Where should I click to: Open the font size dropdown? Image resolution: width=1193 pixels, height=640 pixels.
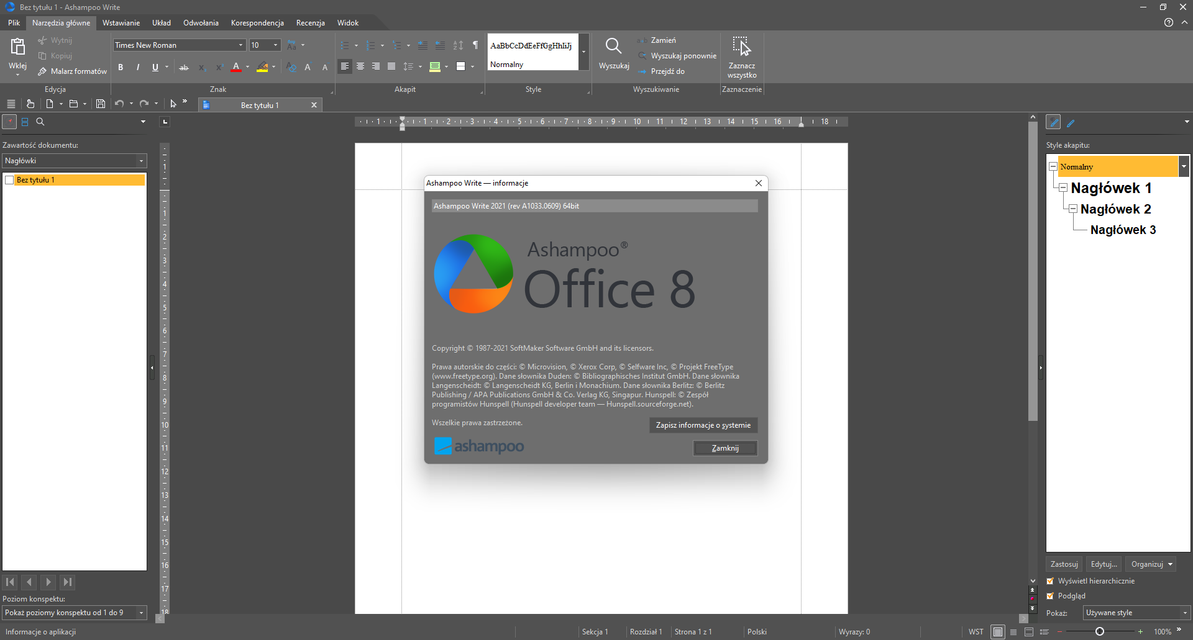276,45
